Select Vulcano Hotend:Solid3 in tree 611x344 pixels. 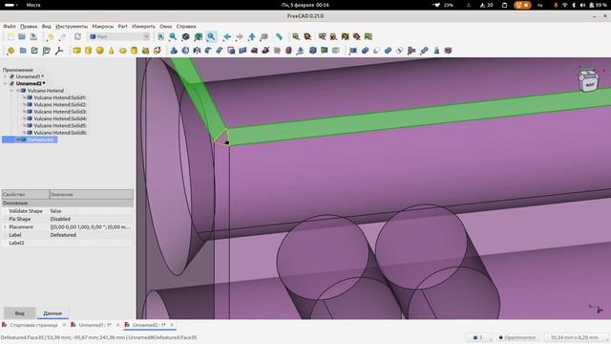(59, 112)
